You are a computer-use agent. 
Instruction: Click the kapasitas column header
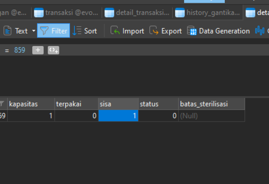click(x=31, y=104)
